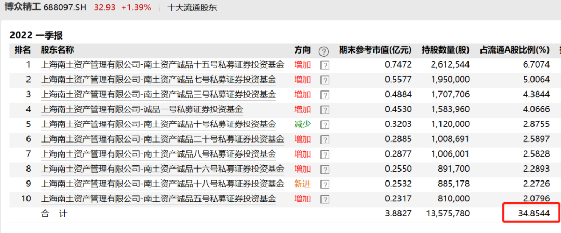Open shareholder 南土资产诚品五号私募证券投资基金 link

159,199
